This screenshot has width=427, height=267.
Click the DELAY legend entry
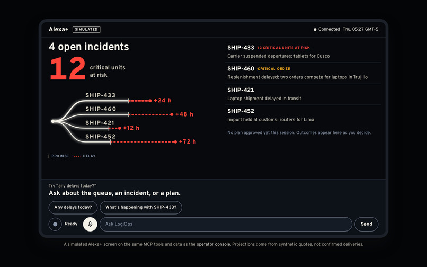tap(85, 156)
